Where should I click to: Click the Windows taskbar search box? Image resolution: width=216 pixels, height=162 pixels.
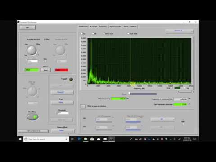(x=46, y=139)
